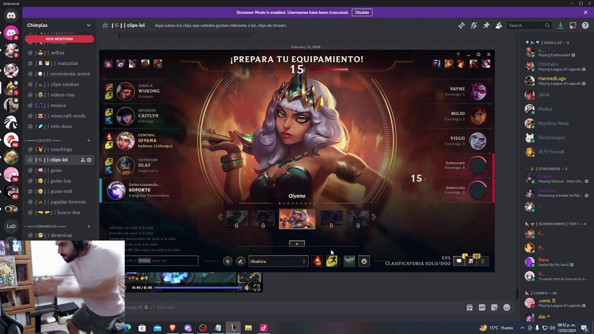Open GIF picker in message bar
594x334 pixels.
coord(482,307)
